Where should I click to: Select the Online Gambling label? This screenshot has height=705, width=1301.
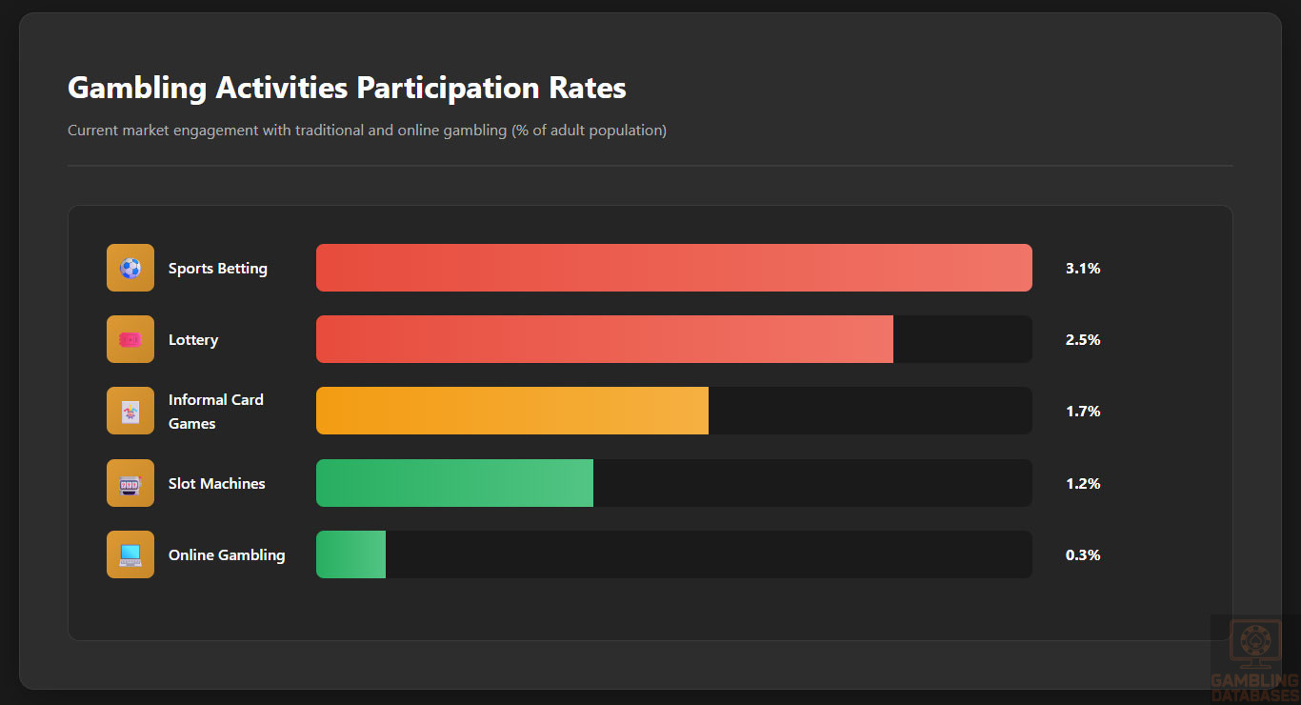coord(227,555)
